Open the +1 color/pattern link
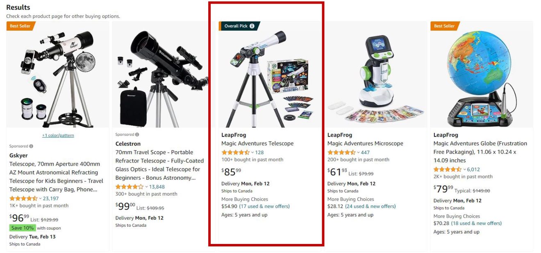This screenshot has width=541, height=253. pyautogui.click(x=58, y=136)
